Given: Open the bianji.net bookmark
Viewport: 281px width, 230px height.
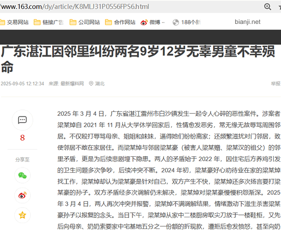Looking at the screenshot, I should coord(248,22).
